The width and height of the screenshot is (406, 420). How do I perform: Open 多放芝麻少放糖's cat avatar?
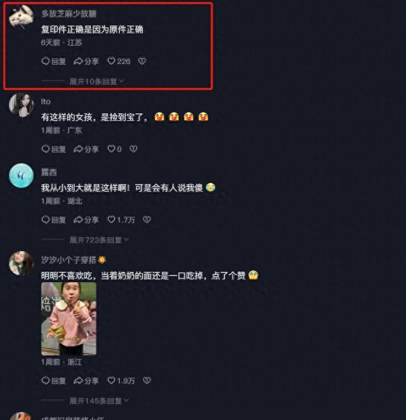[x=22, y=17]
